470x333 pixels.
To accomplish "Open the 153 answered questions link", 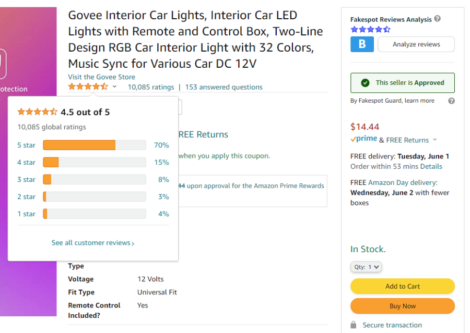I will click(x=224, y=87).
